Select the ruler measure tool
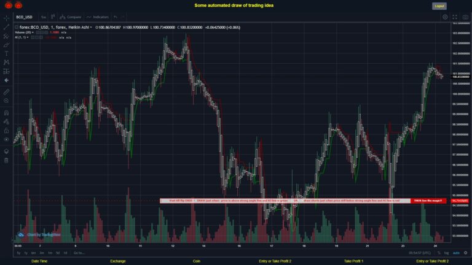 (x=6, y=92)
